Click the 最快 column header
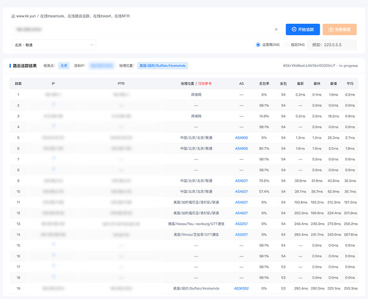 coord(317,84)
